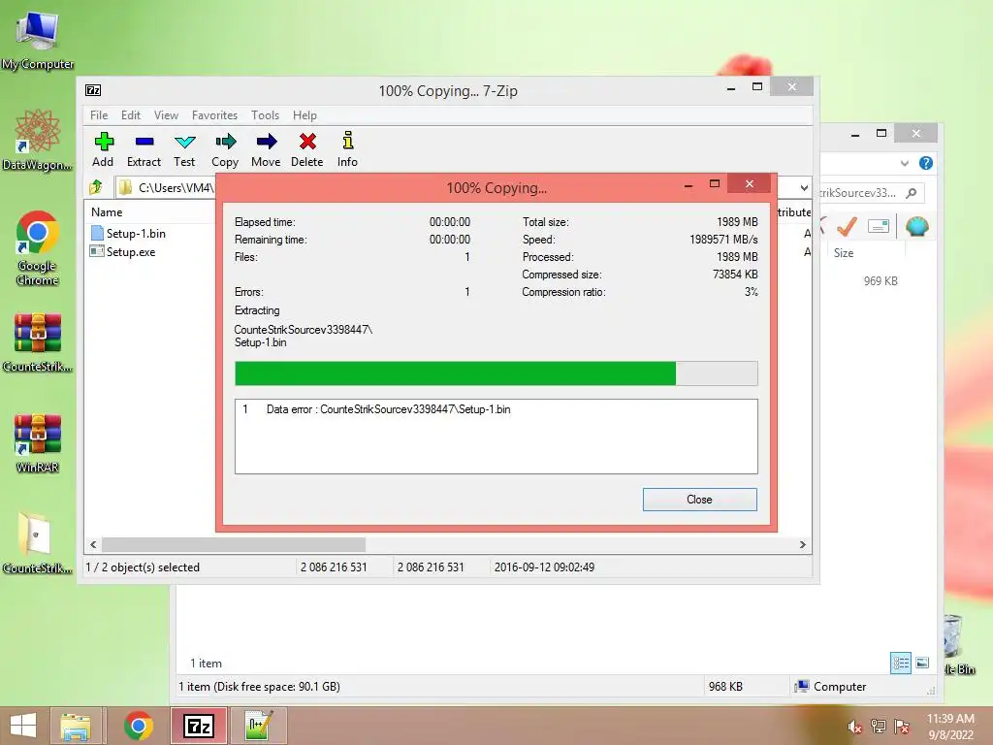The width and height of the screenshot is (993, 745).
Task: Open DataWagon desktop shortcut
Action: click(x=38, y=132)
